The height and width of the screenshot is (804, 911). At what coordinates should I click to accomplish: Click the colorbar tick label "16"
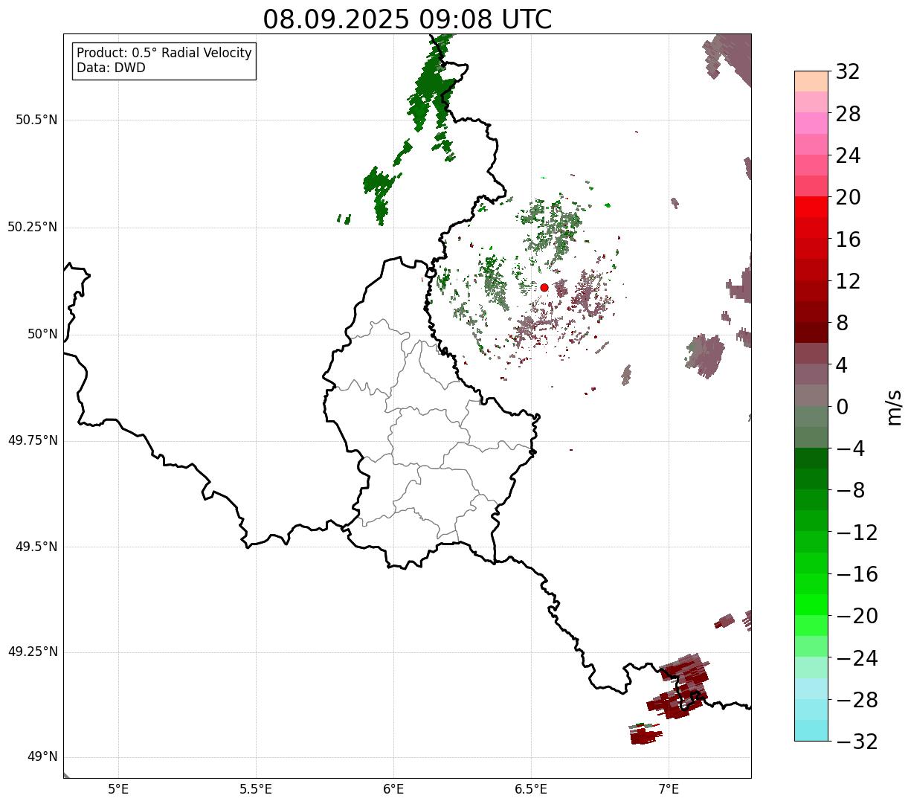(848, 239)
